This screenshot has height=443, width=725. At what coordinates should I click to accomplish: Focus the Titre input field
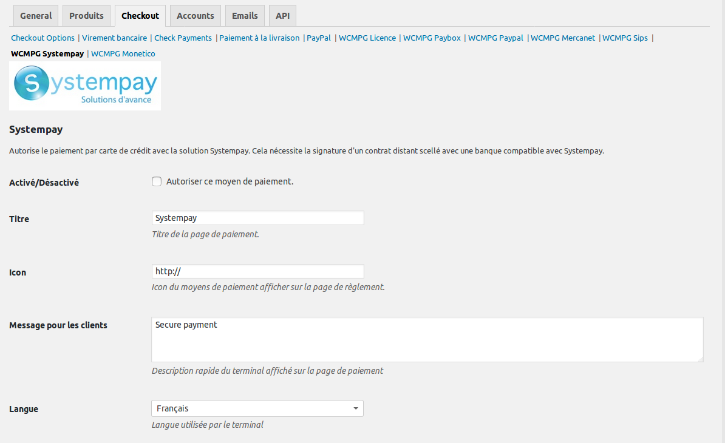click(x=257, y=218)
